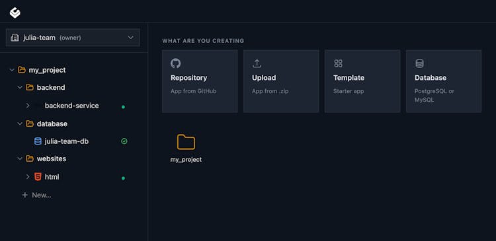This screenshot has width=496, height=241.
Task: Click the upload arrow icon
Action: click(x=257, y=63)
